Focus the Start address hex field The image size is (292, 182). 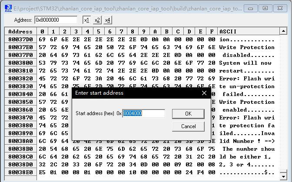[x=143, y=113]
